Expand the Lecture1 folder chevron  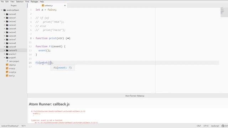point(4,18)
